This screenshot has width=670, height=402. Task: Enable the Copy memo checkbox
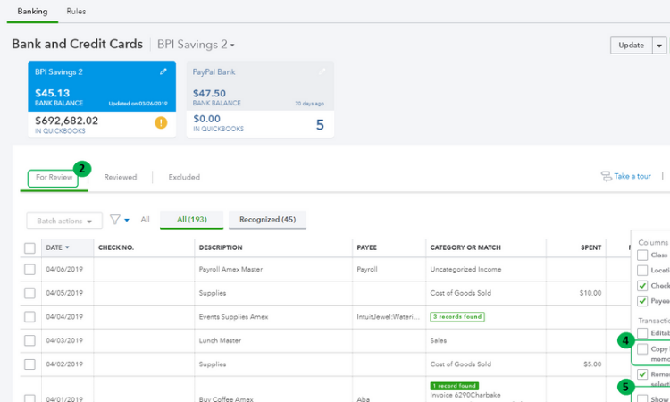pyautogui.click(x=642, y=349)
